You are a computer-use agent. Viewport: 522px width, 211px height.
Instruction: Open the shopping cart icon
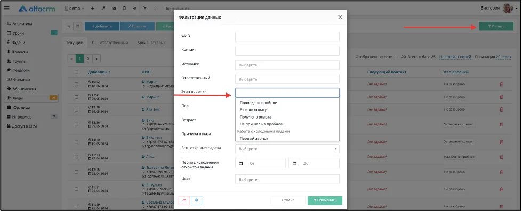click(x=145, y=9)
